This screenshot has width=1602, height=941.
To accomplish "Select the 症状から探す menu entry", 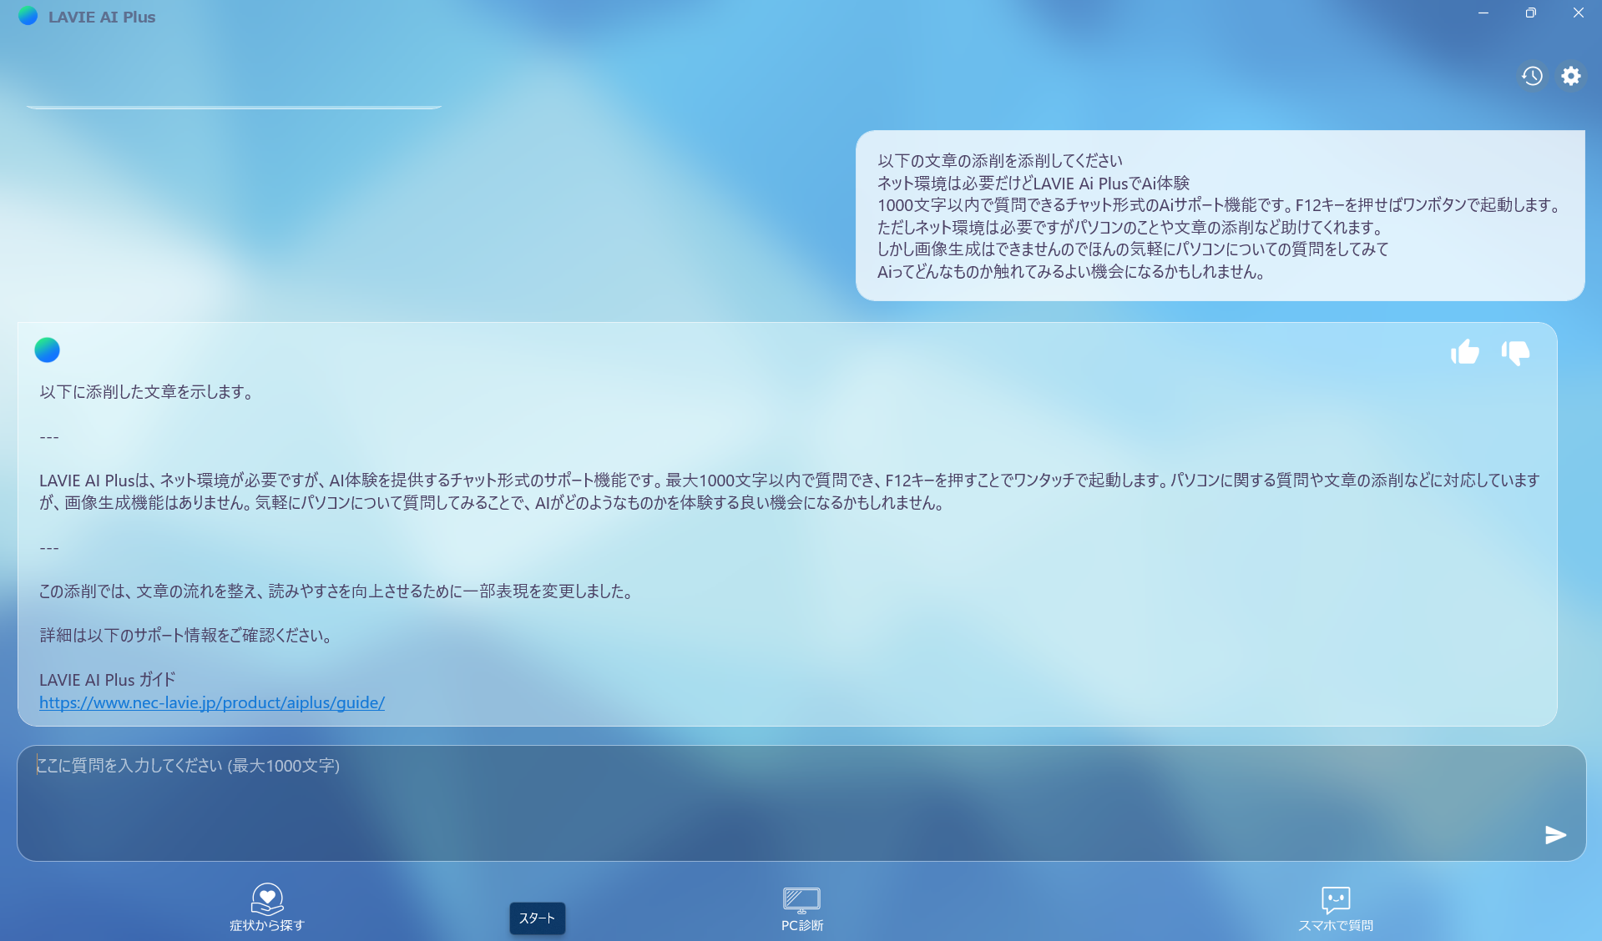I will click(266, 924).
